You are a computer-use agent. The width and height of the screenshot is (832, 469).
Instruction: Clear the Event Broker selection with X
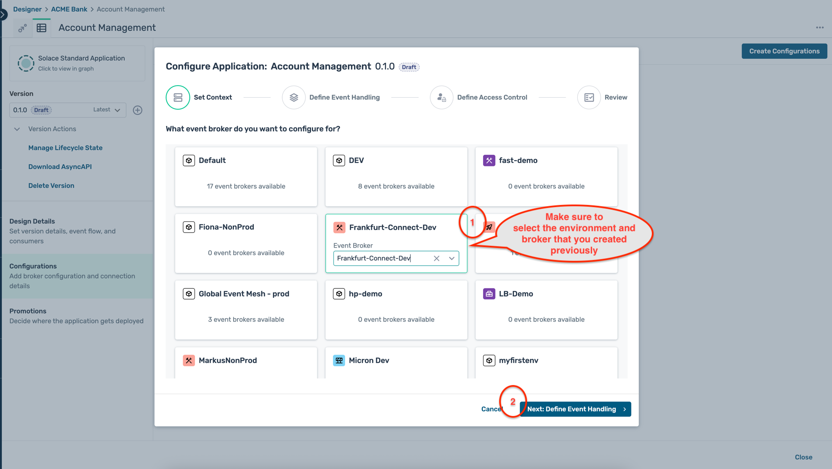click(x=436, y=258)
